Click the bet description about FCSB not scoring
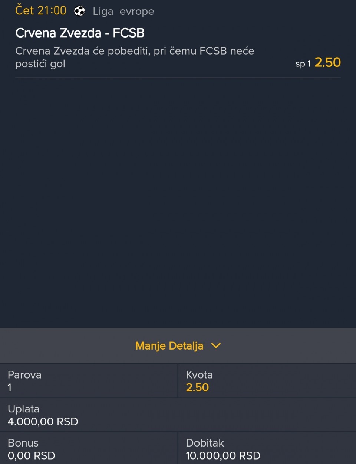356x464 pixels. (x=135, y=57)
